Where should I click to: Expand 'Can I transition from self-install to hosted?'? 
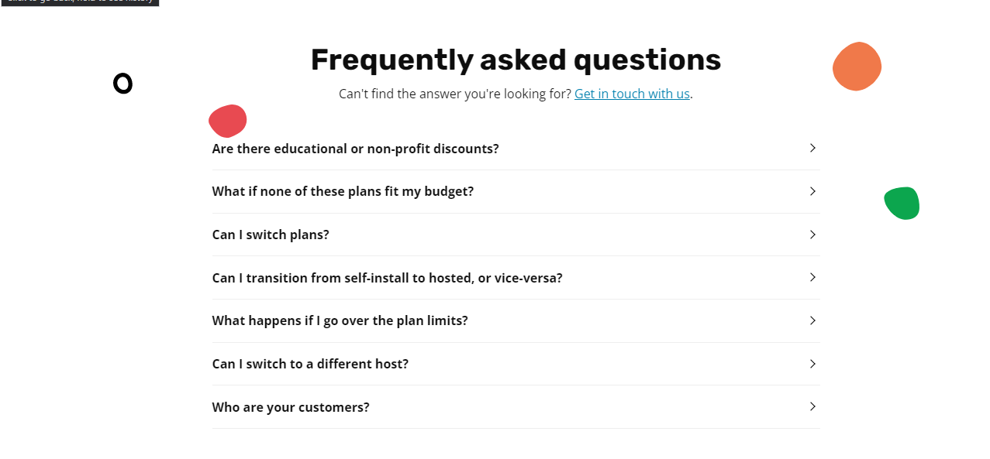pyautogui.click(x=388, y=278)
